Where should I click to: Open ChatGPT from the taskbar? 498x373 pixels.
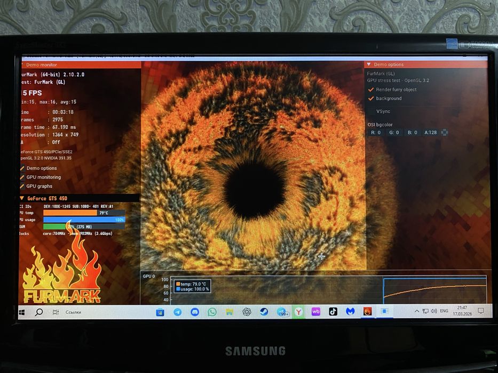[x=247, y=312]
